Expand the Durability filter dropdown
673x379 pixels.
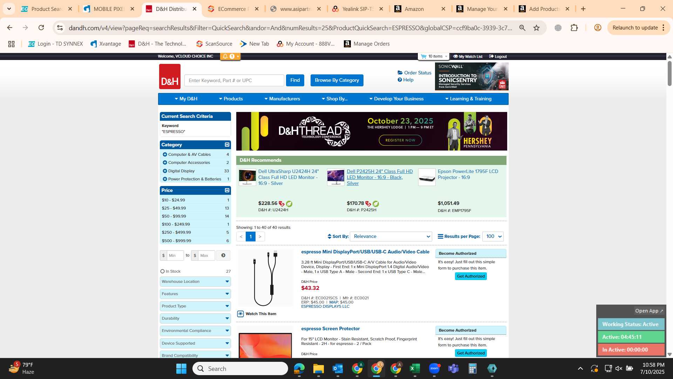coord(195,318)
